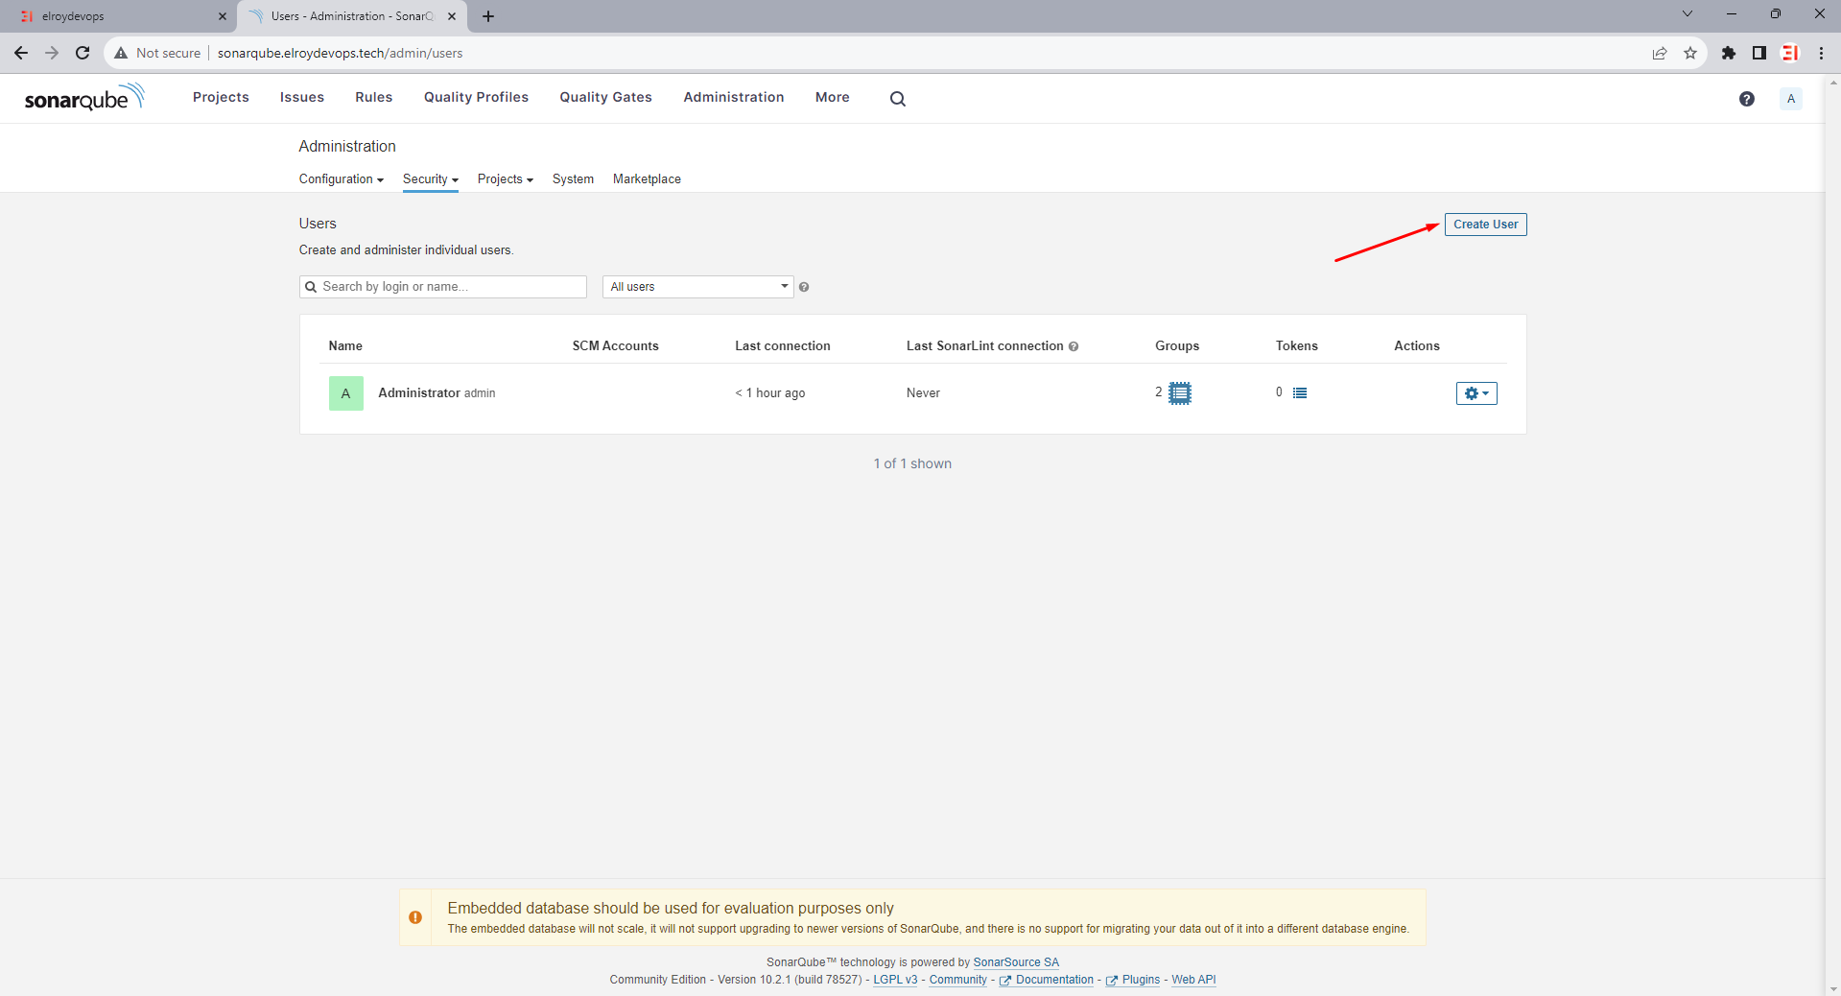Open Quality Gates
Screen dimensions: 1841x996
(605, 97)
